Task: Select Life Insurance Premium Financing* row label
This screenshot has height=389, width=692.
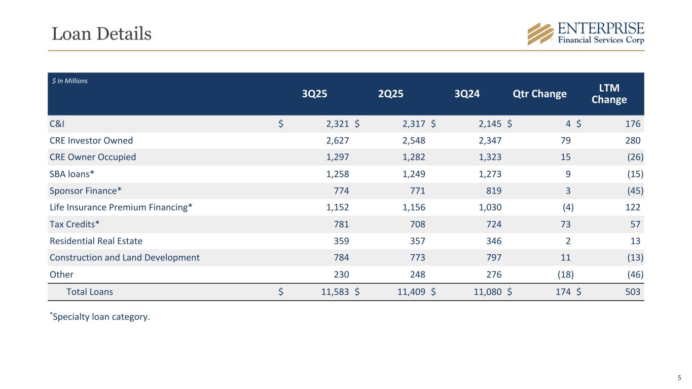Action: [x=121, y=207]
